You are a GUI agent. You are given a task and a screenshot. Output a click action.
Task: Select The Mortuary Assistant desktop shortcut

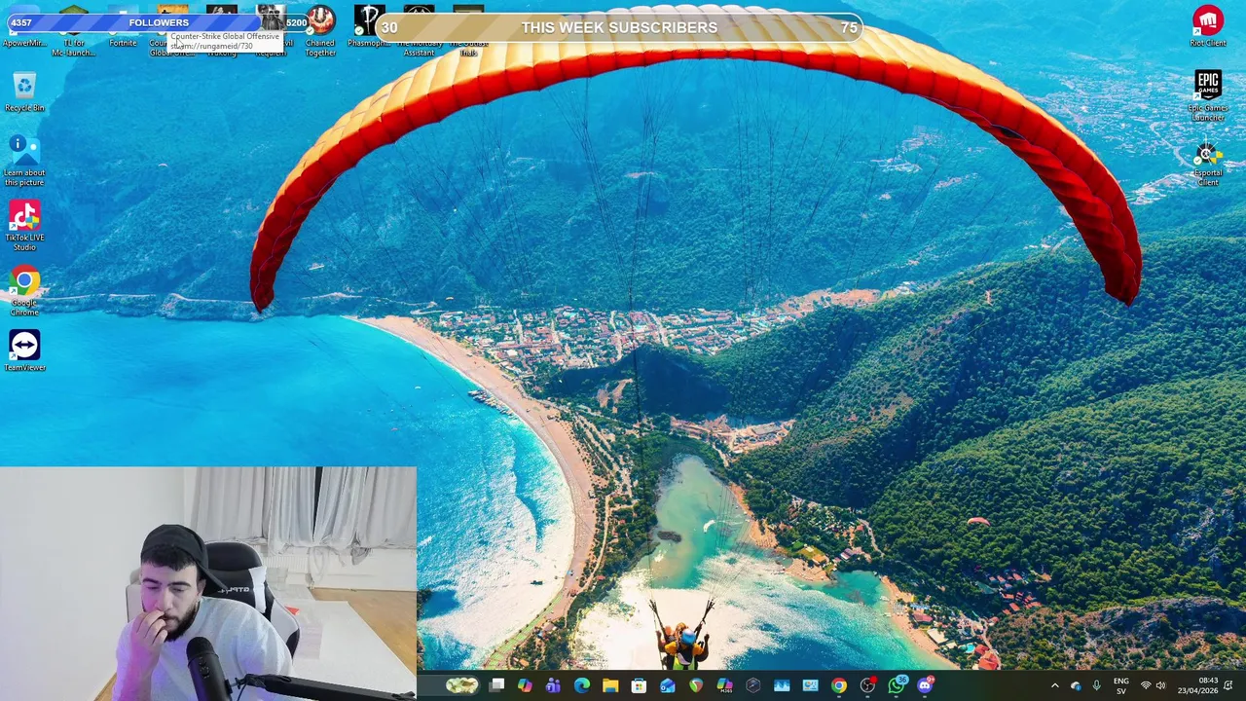(x=419, y=30)
